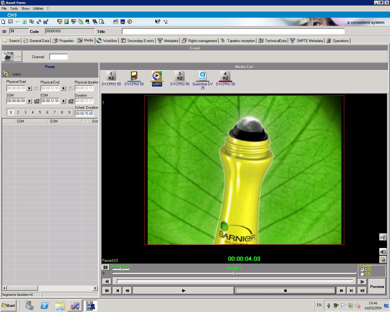Select the LTC counter radio button
Image resolution: width=390 pixels, height=312 pixels.
click(x=362, y=269)
